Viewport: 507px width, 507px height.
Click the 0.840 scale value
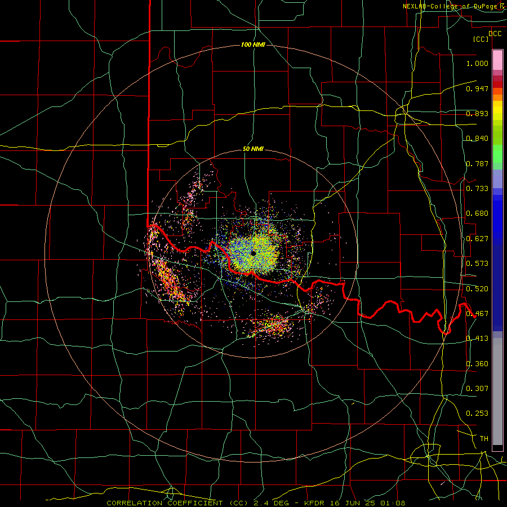[477, 139]
